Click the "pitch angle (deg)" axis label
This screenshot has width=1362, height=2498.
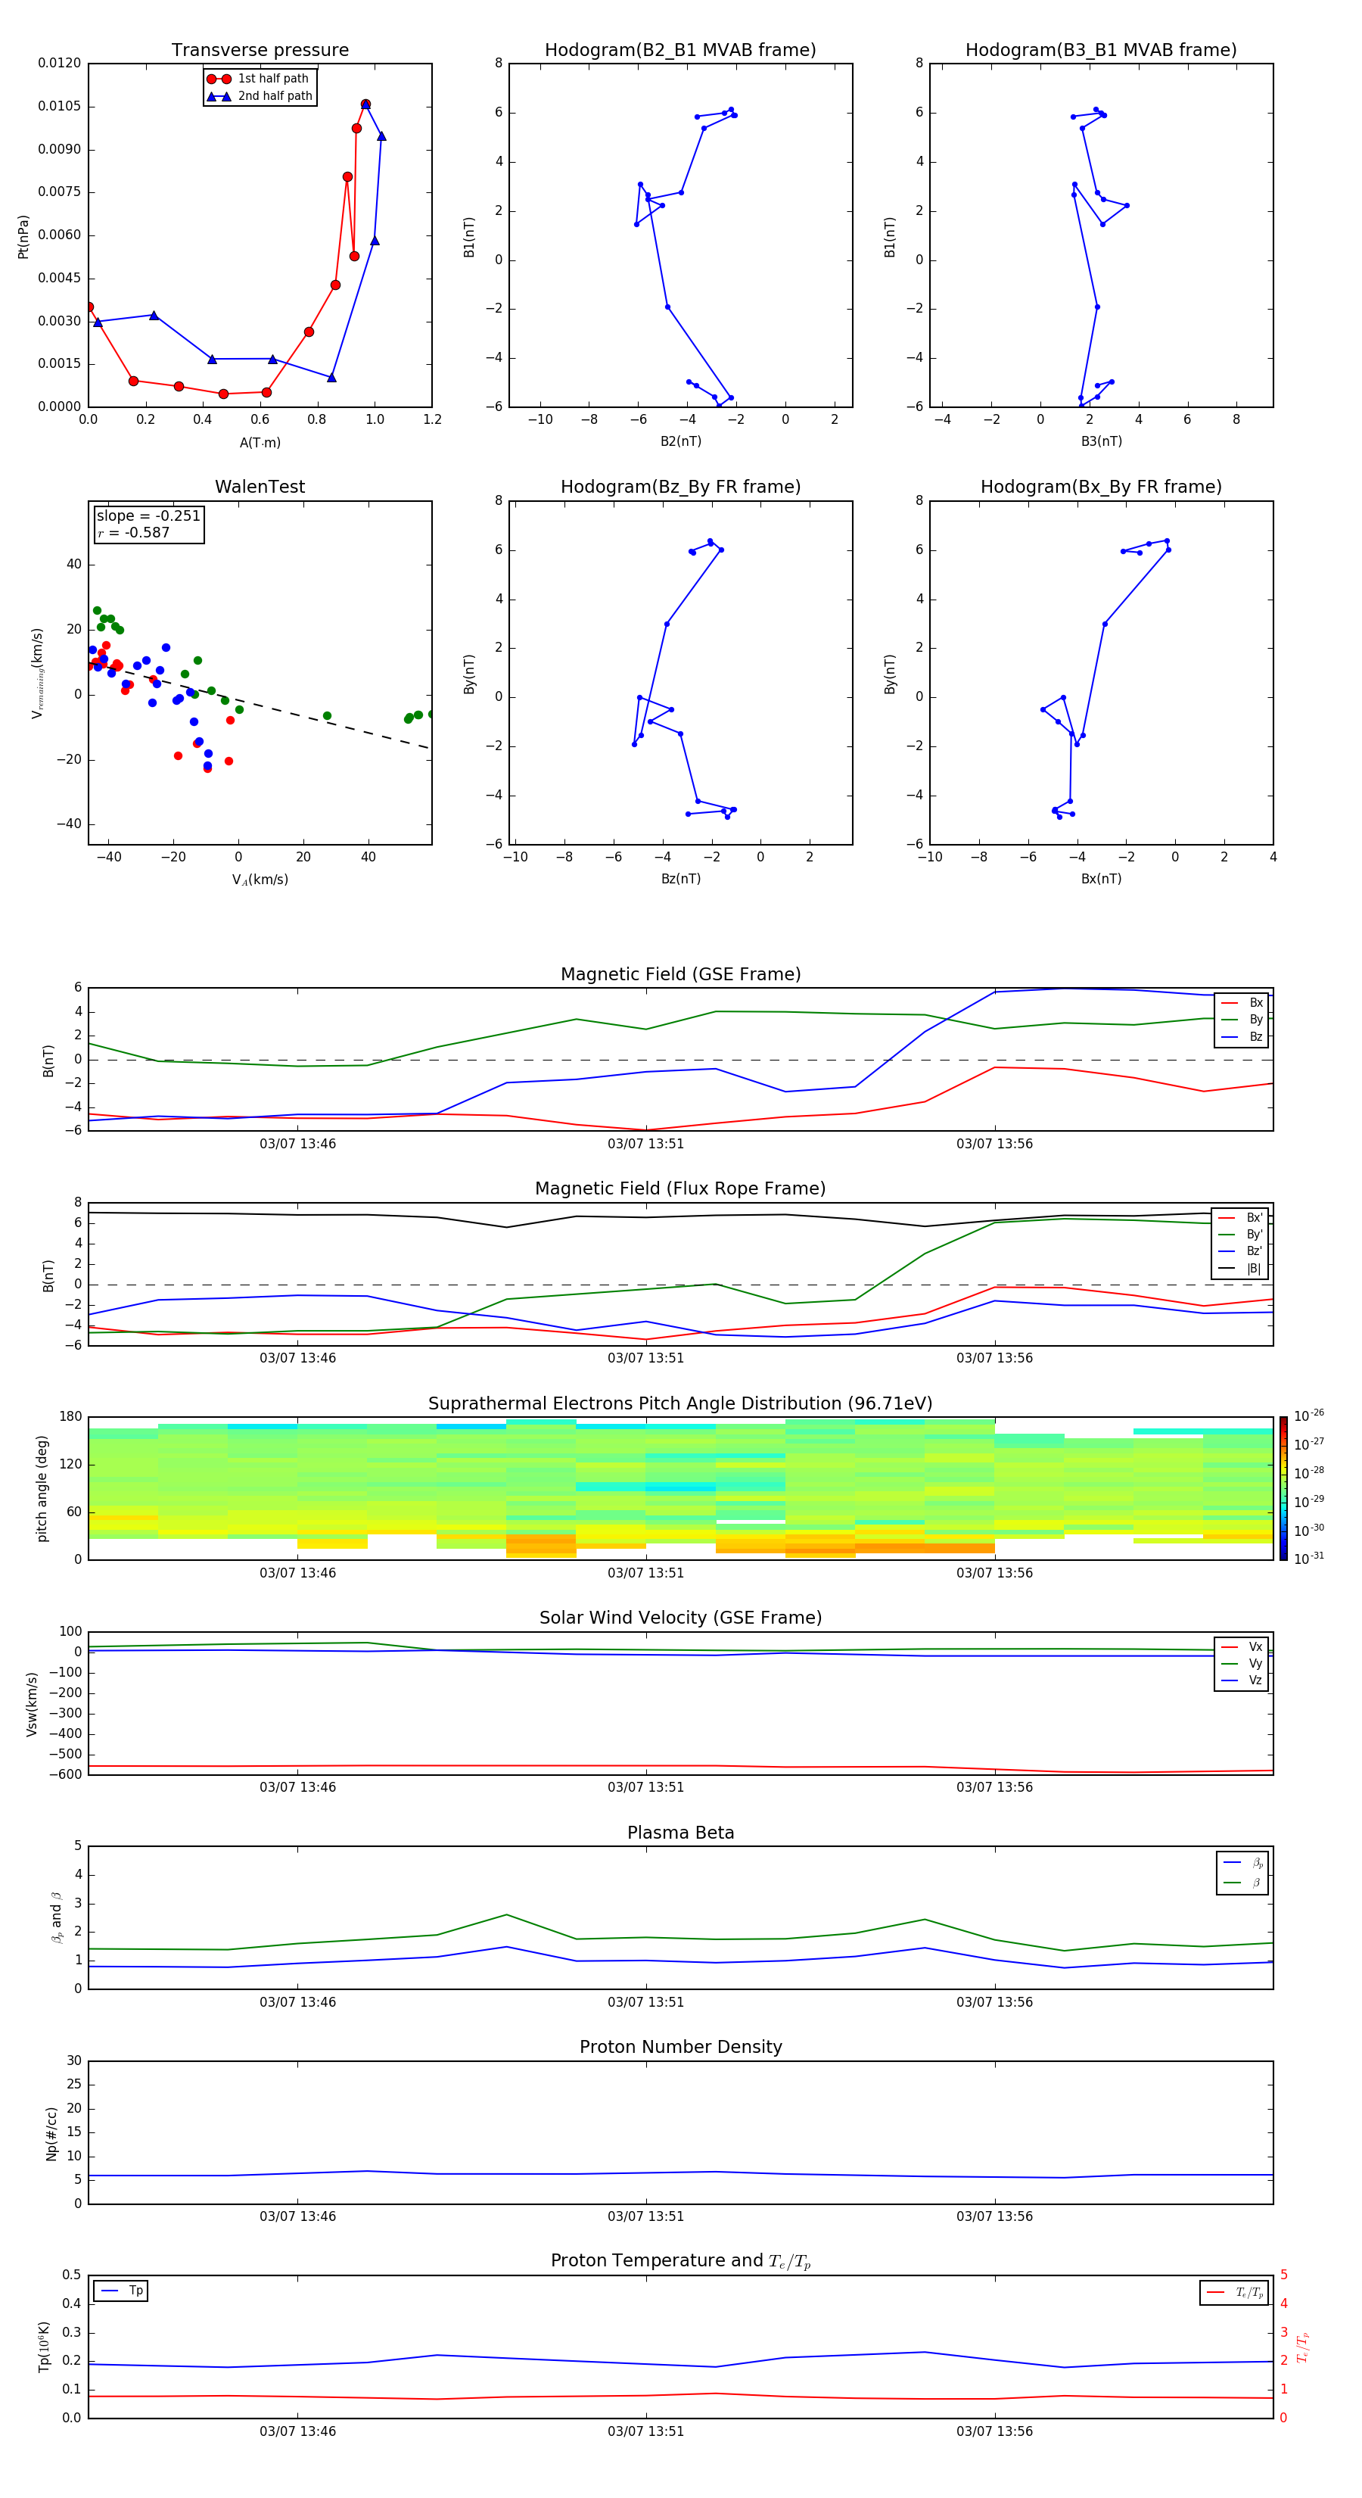point(42,1488)
